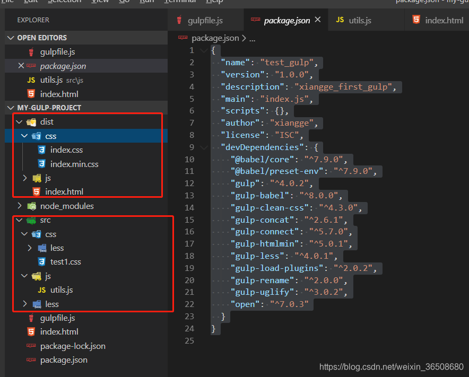The height and width of the screenshot is (377, 469).
Task: Click the JS icon beside utils.js in src
Action: (x=42, y=290)
